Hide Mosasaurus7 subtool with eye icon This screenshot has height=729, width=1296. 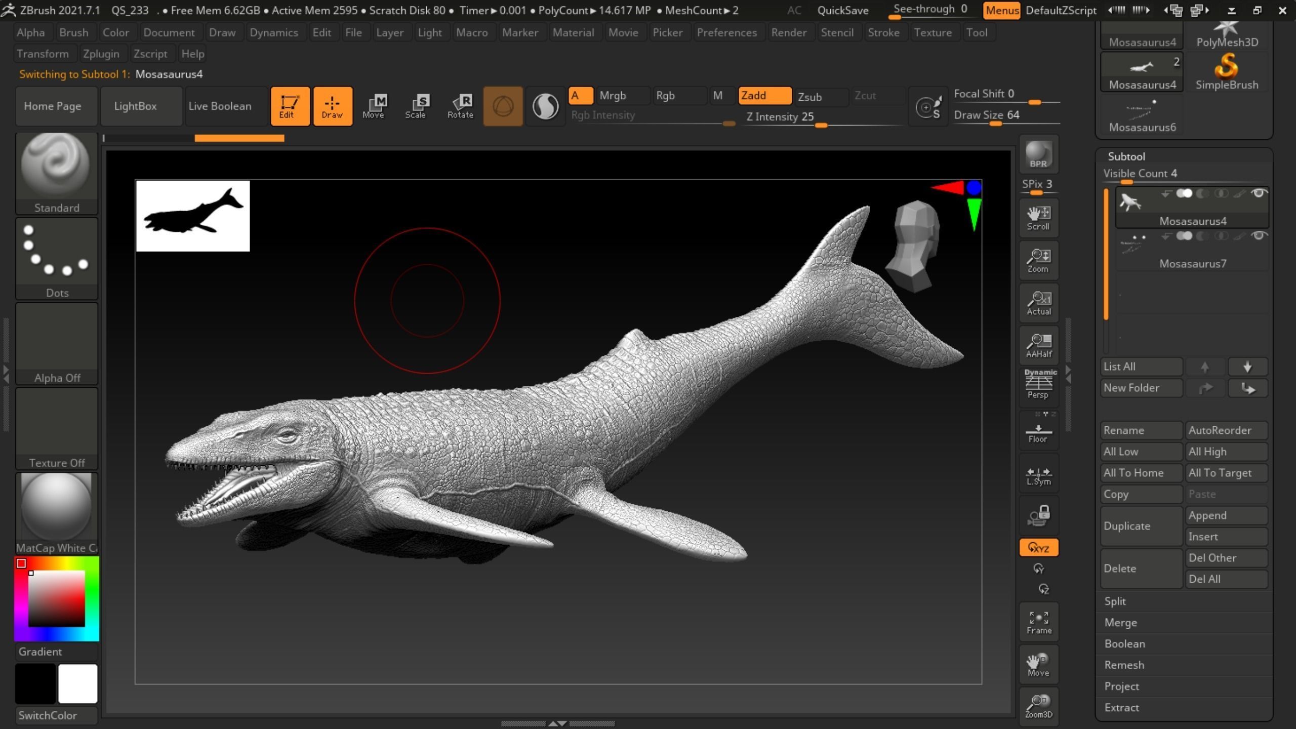1259,236
